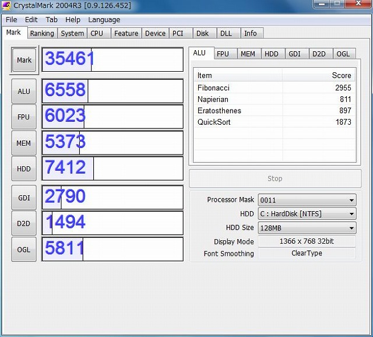Open the Language menu
The image size is (373, 337).
104,19
